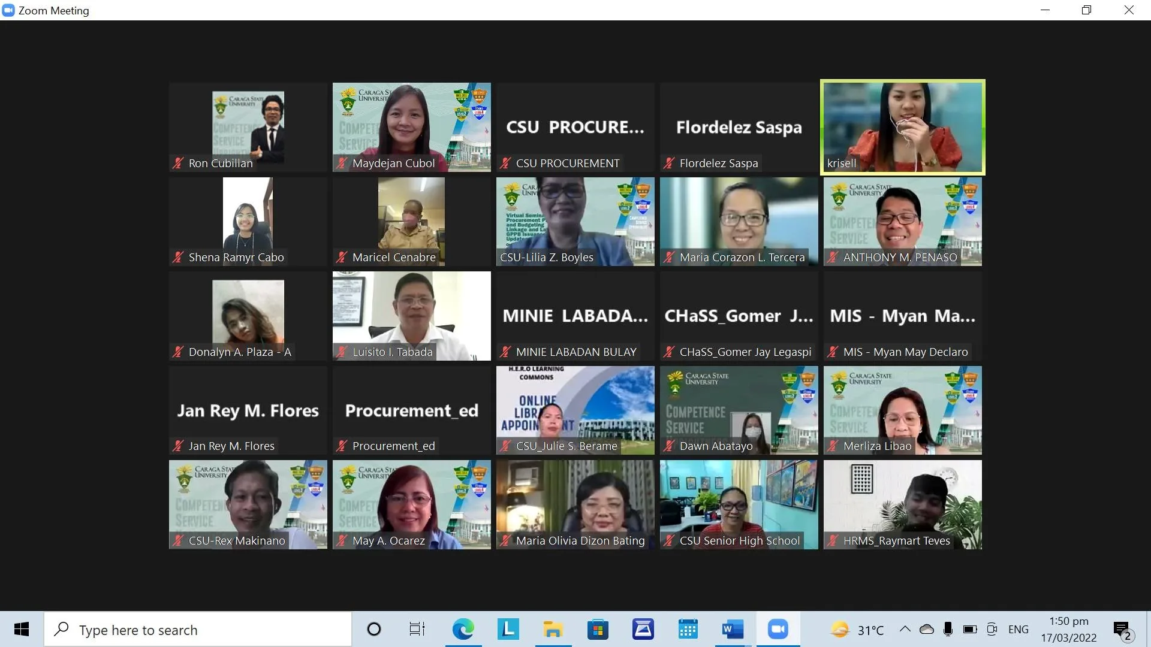Click the ENG language indicator
The height and width of the screenshot is (647, 1151).
(1018, 630)
